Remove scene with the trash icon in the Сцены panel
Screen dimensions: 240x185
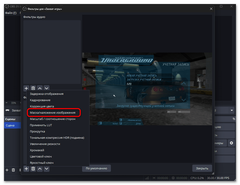coord(13,170)
